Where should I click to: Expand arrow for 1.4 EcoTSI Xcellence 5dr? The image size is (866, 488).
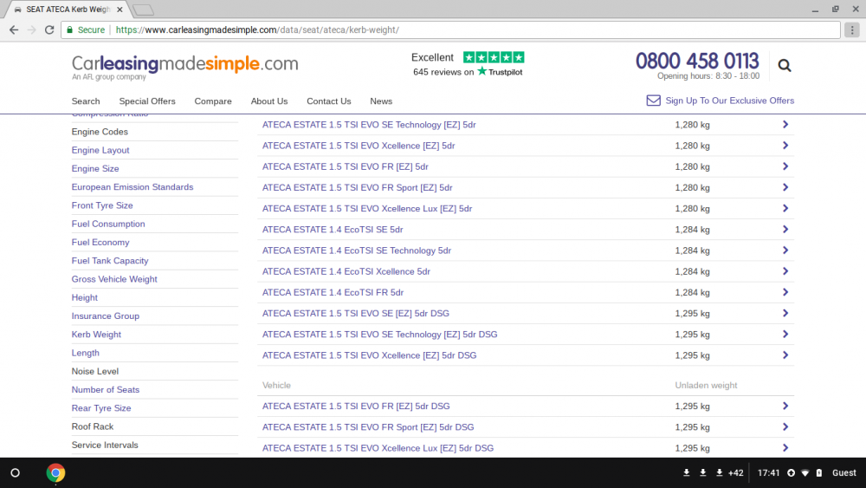point(785,271)
